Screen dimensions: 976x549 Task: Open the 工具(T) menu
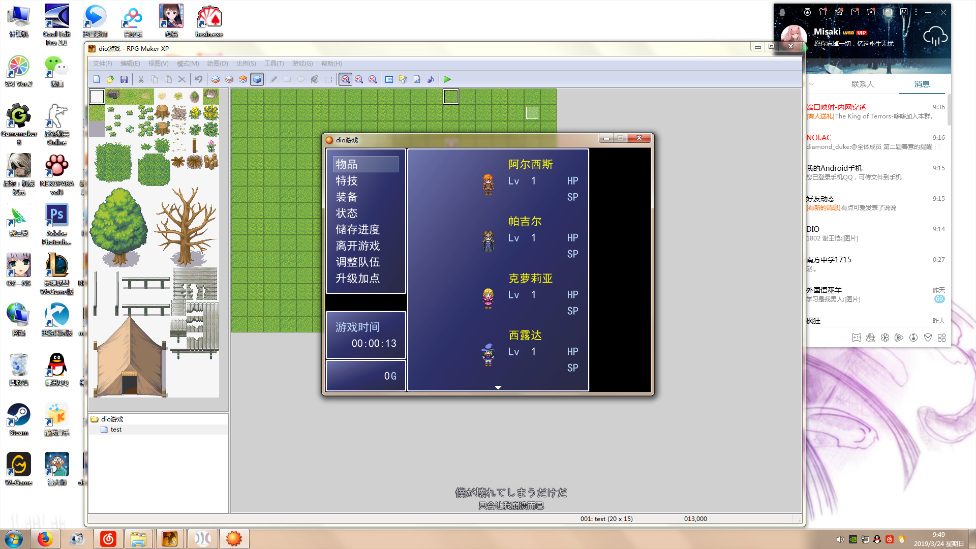274,64
